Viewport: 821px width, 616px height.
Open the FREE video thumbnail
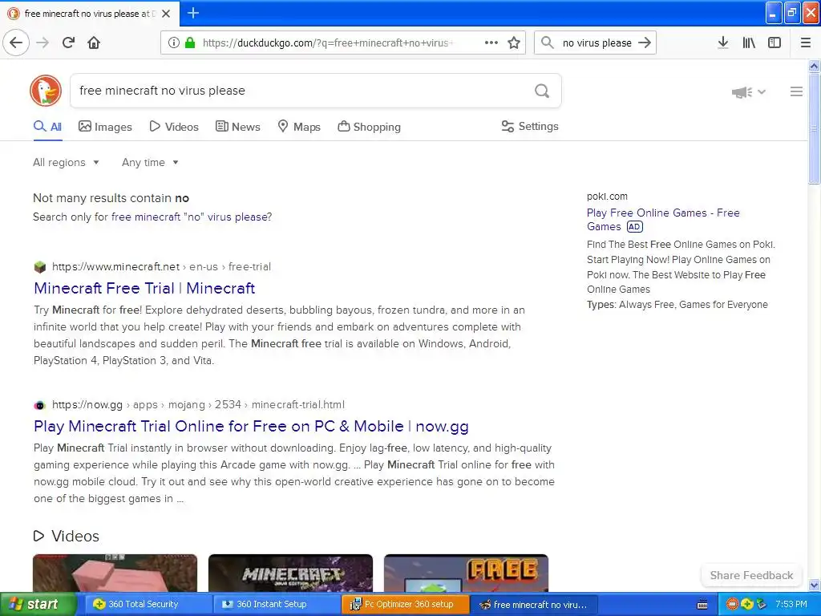(466, 573)
